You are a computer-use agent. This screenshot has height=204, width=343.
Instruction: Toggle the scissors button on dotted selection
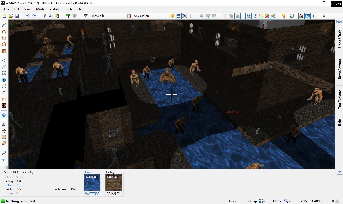(267, 16)
